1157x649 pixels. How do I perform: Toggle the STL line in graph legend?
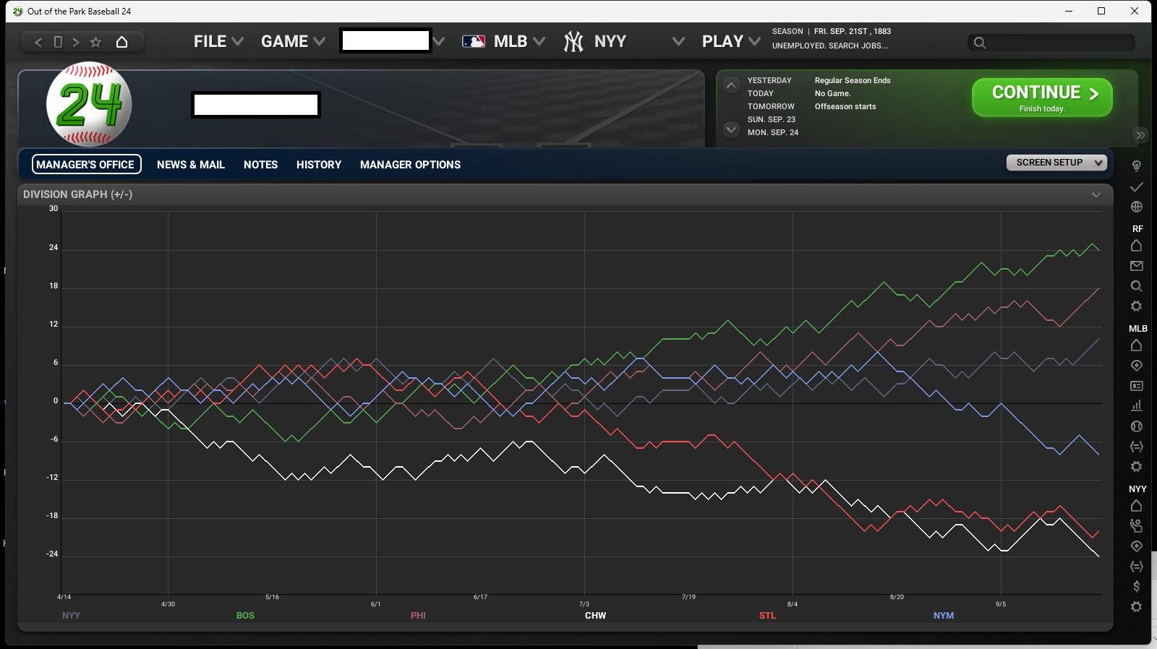coord(767,616)
